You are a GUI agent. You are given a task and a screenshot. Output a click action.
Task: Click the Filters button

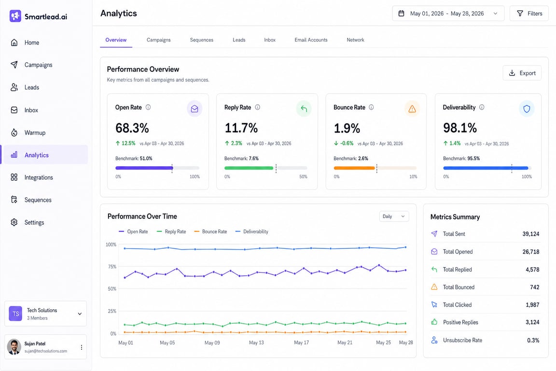pos(529,14)
